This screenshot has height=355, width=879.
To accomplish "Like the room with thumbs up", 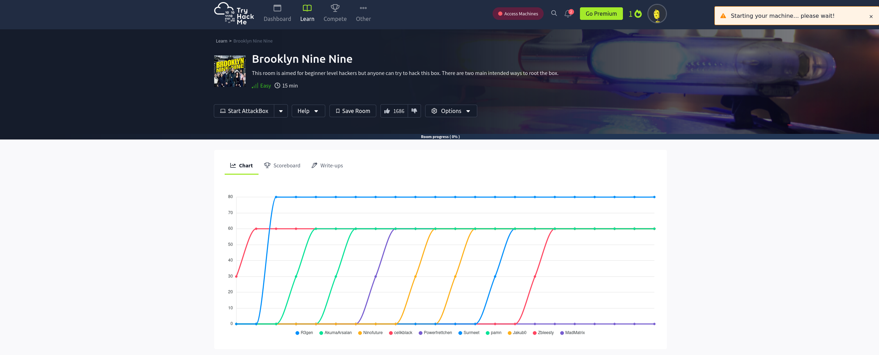I will point(394,111).
